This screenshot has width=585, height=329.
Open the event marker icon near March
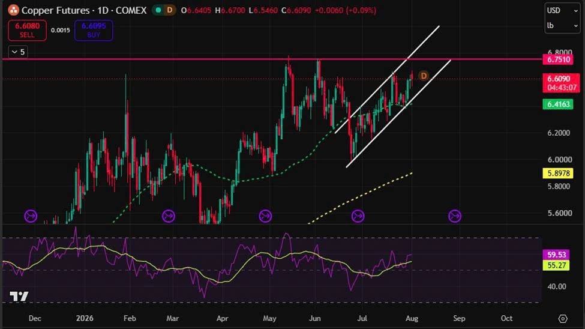point(169,216)
